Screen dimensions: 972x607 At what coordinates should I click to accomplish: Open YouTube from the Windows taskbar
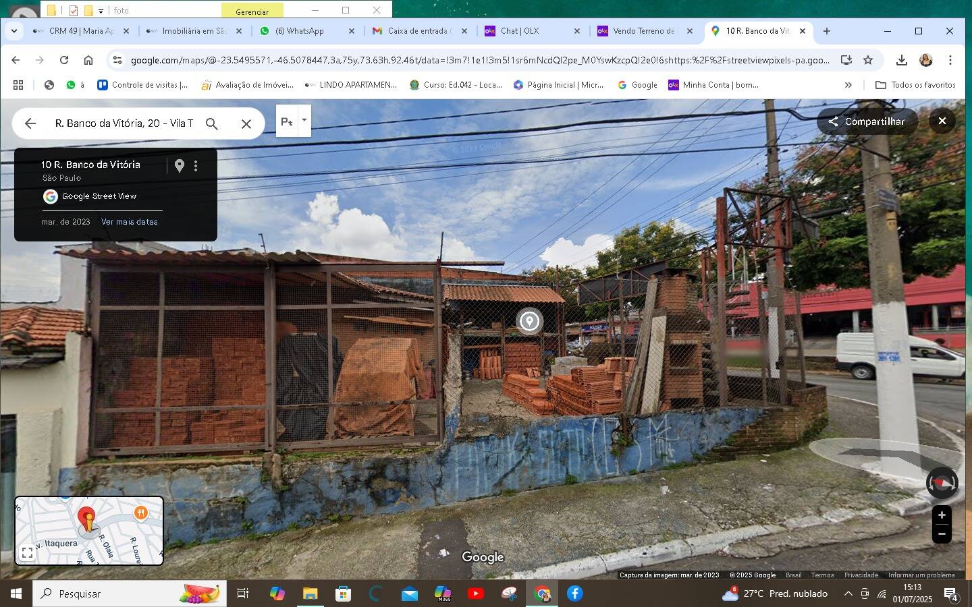click(x=475, y=594)
